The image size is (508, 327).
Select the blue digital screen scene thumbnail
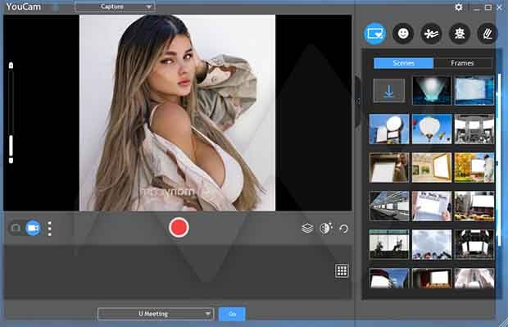tap(474, 90)
